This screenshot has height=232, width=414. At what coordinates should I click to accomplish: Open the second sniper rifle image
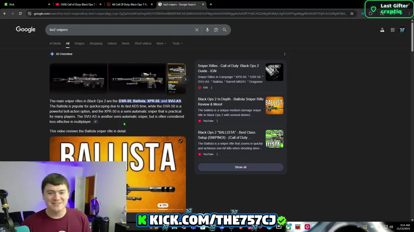137,79
